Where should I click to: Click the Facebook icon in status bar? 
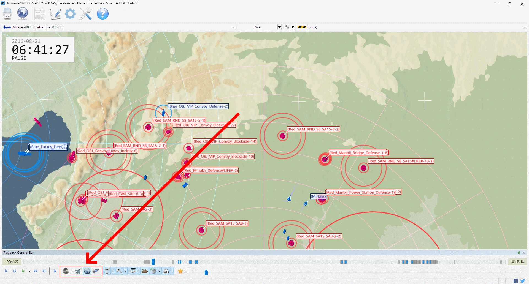tap(516, 281)
